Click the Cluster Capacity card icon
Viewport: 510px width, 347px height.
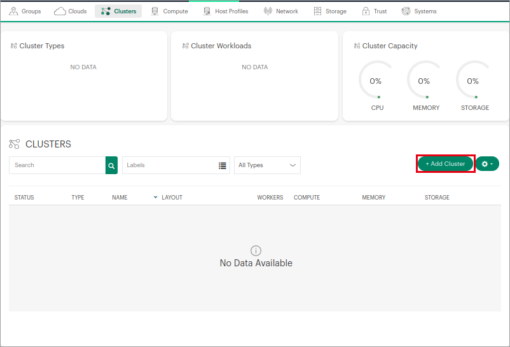pyautogui.click(x=357, y=46)
